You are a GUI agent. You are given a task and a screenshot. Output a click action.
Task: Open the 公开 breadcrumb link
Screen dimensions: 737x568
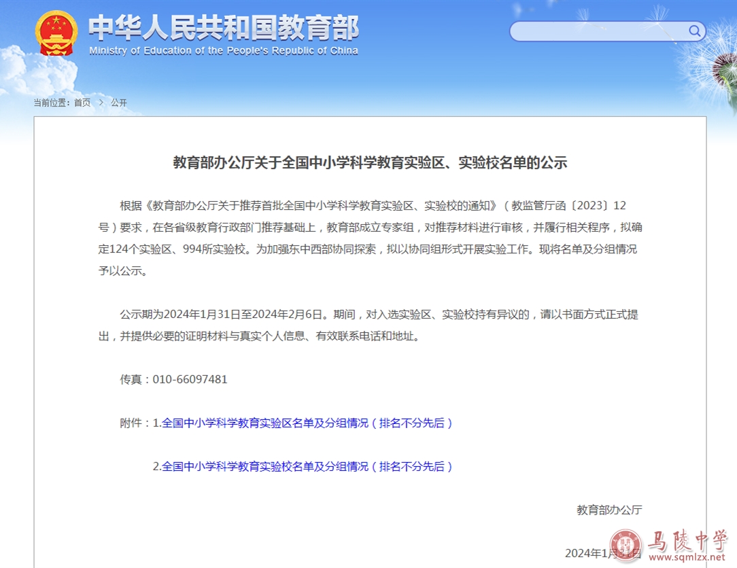point(119,103)
